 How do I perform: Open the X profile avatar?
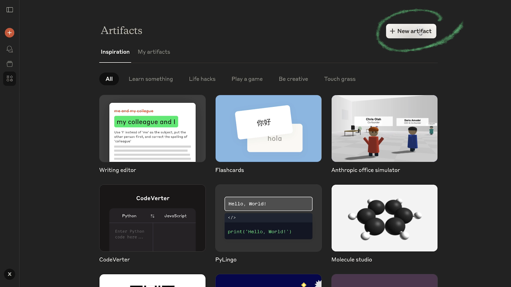click(x=10, y=274)
